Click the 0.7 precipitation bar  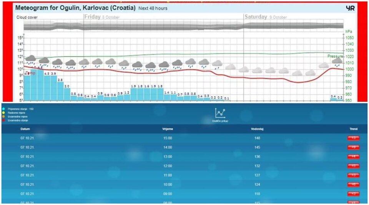(x=180, y=99)
